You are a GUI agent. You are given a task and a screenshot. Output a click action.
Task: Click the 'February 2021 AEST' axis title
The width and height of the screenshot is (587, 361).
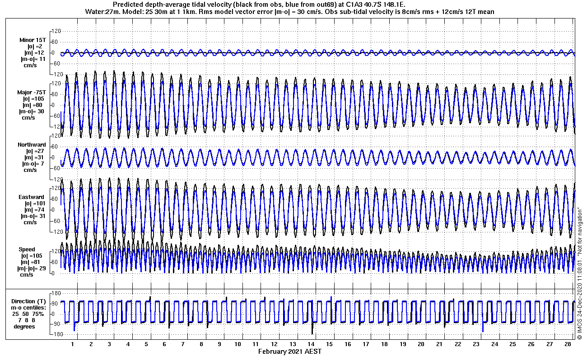tap(290, 352)
